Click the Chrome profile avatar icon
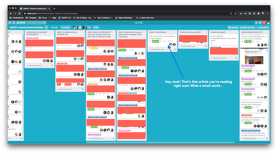 pyautogui.click(x=263, y=13)
